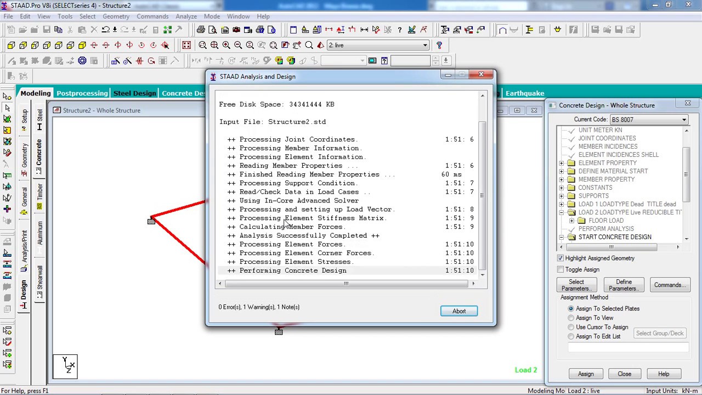This screenshot has width=702, height=395.
Task: Click the Take Picture camera icon
Action: point(236,30)
